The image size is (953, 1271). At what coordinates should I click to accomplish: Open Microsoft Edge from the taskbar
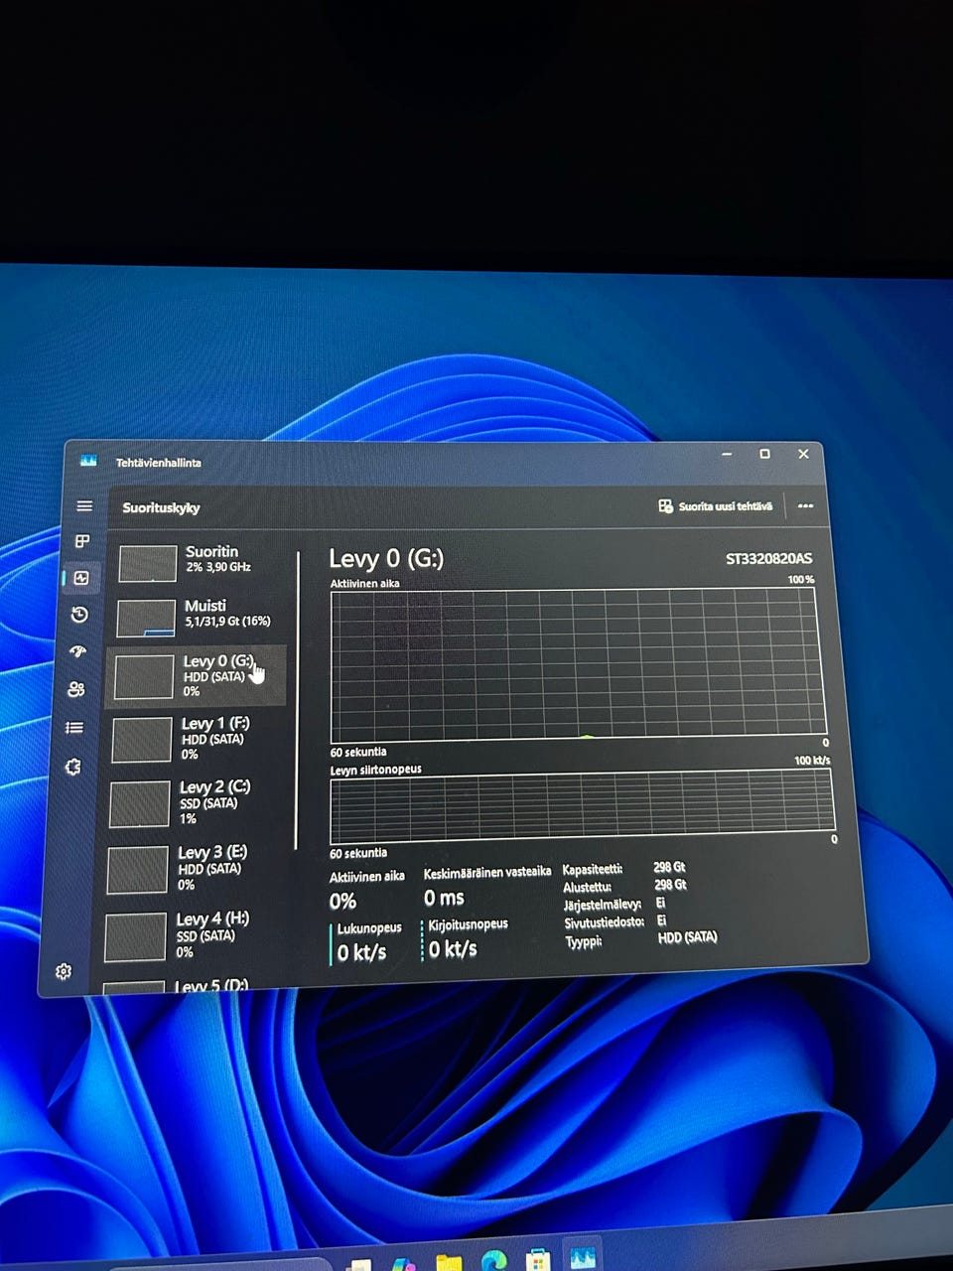493,1261
